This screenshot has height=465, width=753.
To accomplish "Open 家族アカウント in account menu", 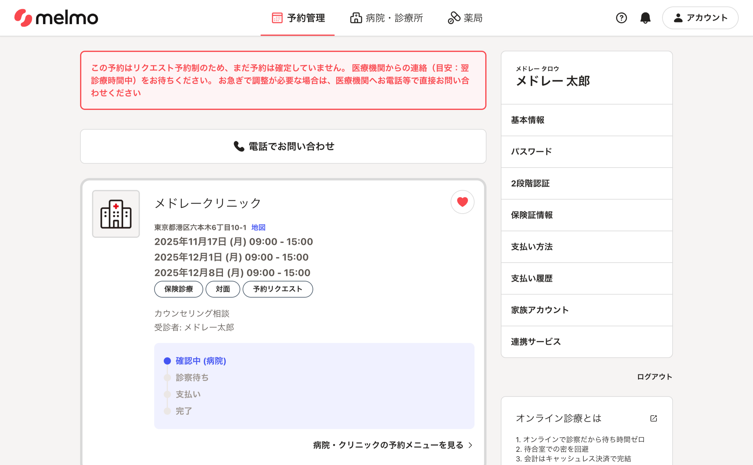I will (x=587, y=310).
